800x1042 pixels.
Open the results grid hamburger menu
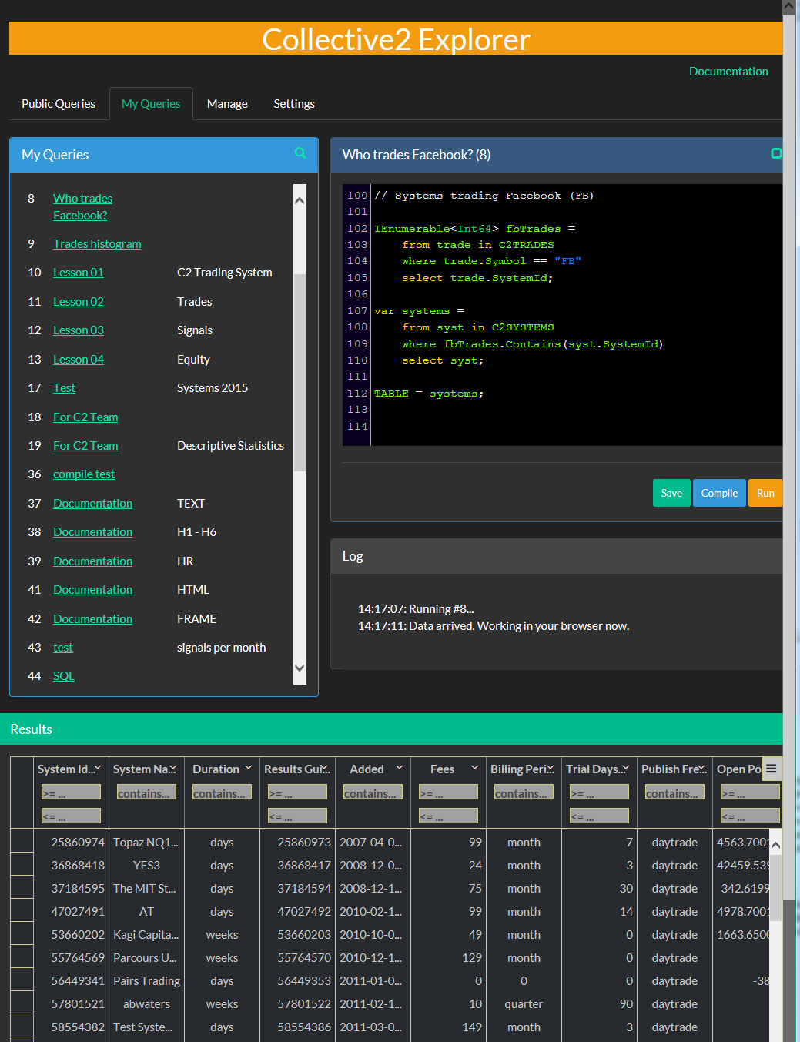771,769
